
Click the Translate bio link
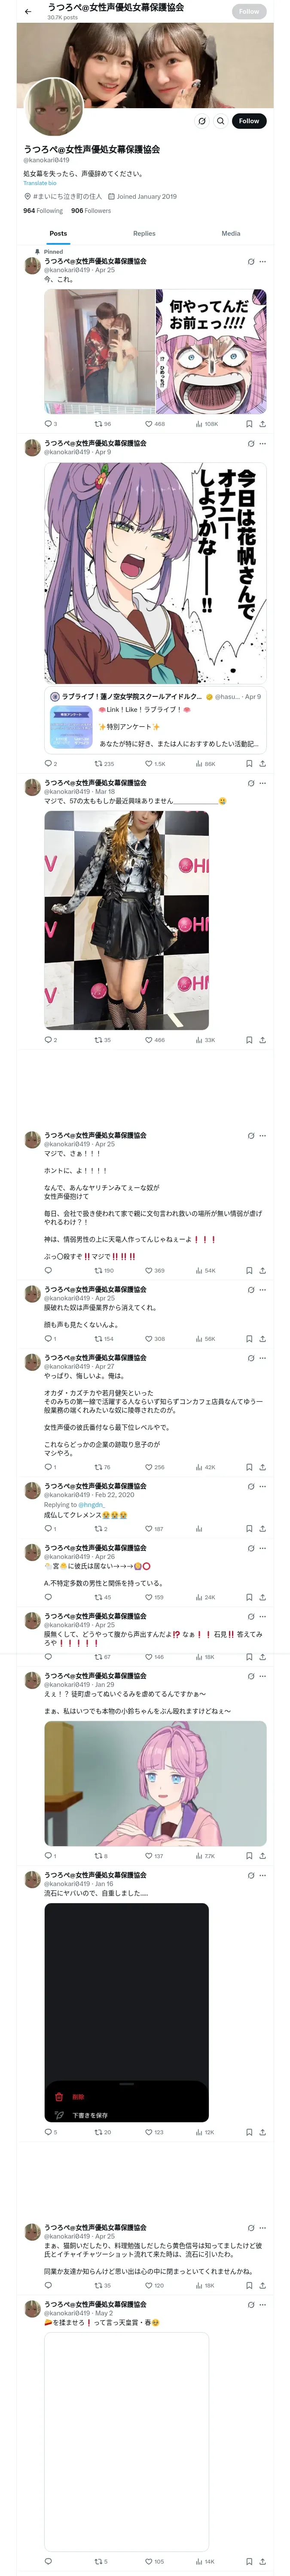(x=40, y=183)
